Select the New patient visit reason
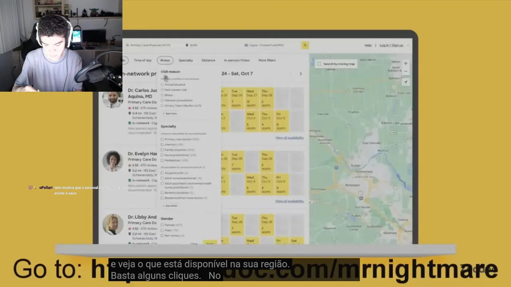The width and height of the screenshot is (511, 287). (x=162, y=90)
